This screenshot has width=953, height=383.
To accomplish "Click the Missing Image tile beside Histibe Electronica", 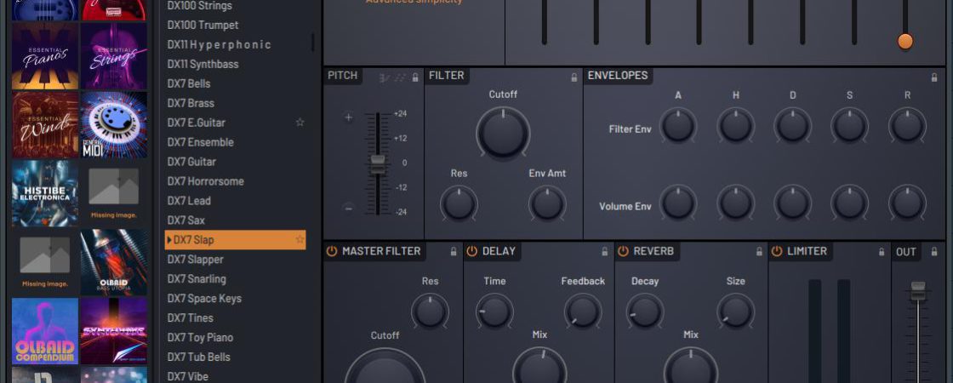I will pos(114,194).
